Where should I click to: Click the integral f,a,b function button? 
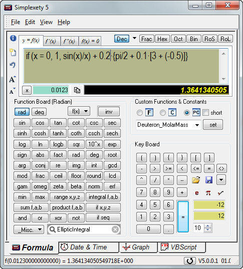pos(103,197)
